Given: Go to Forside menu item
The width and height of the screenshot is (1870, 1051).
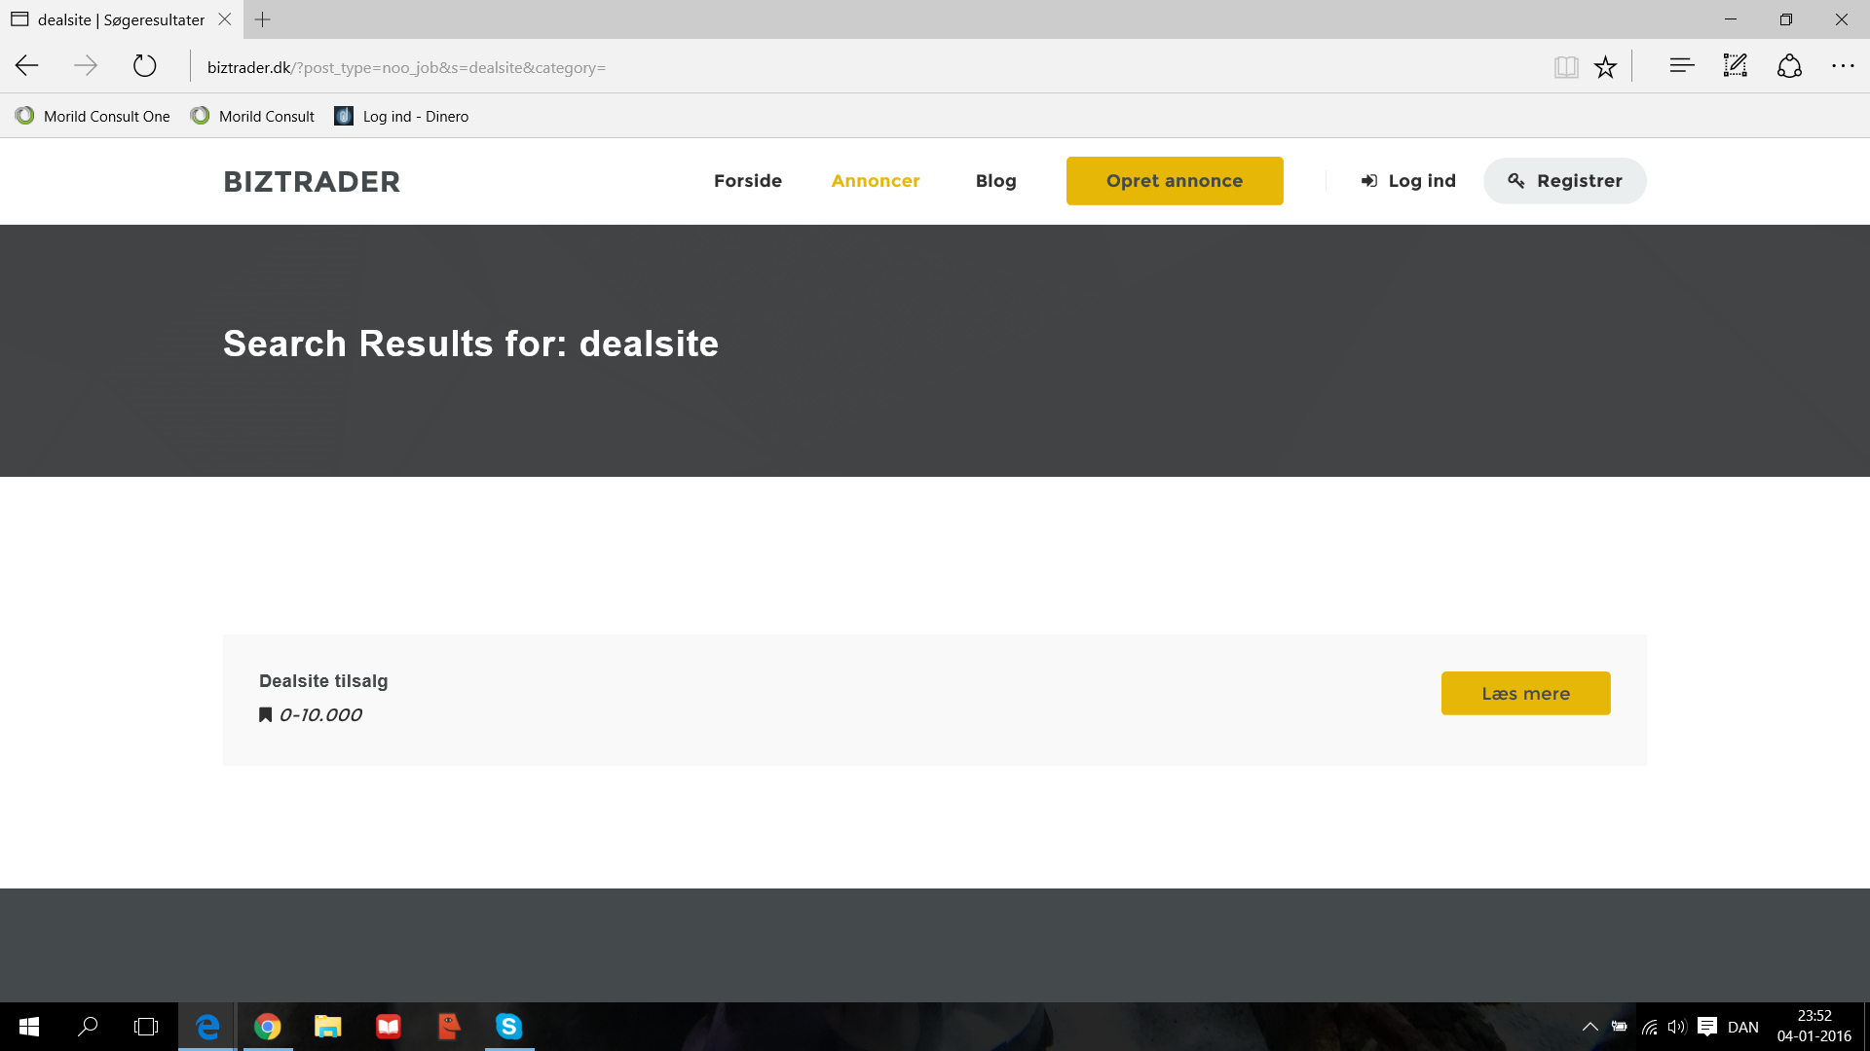Looking at the screenshot, I should click(747, 181).
